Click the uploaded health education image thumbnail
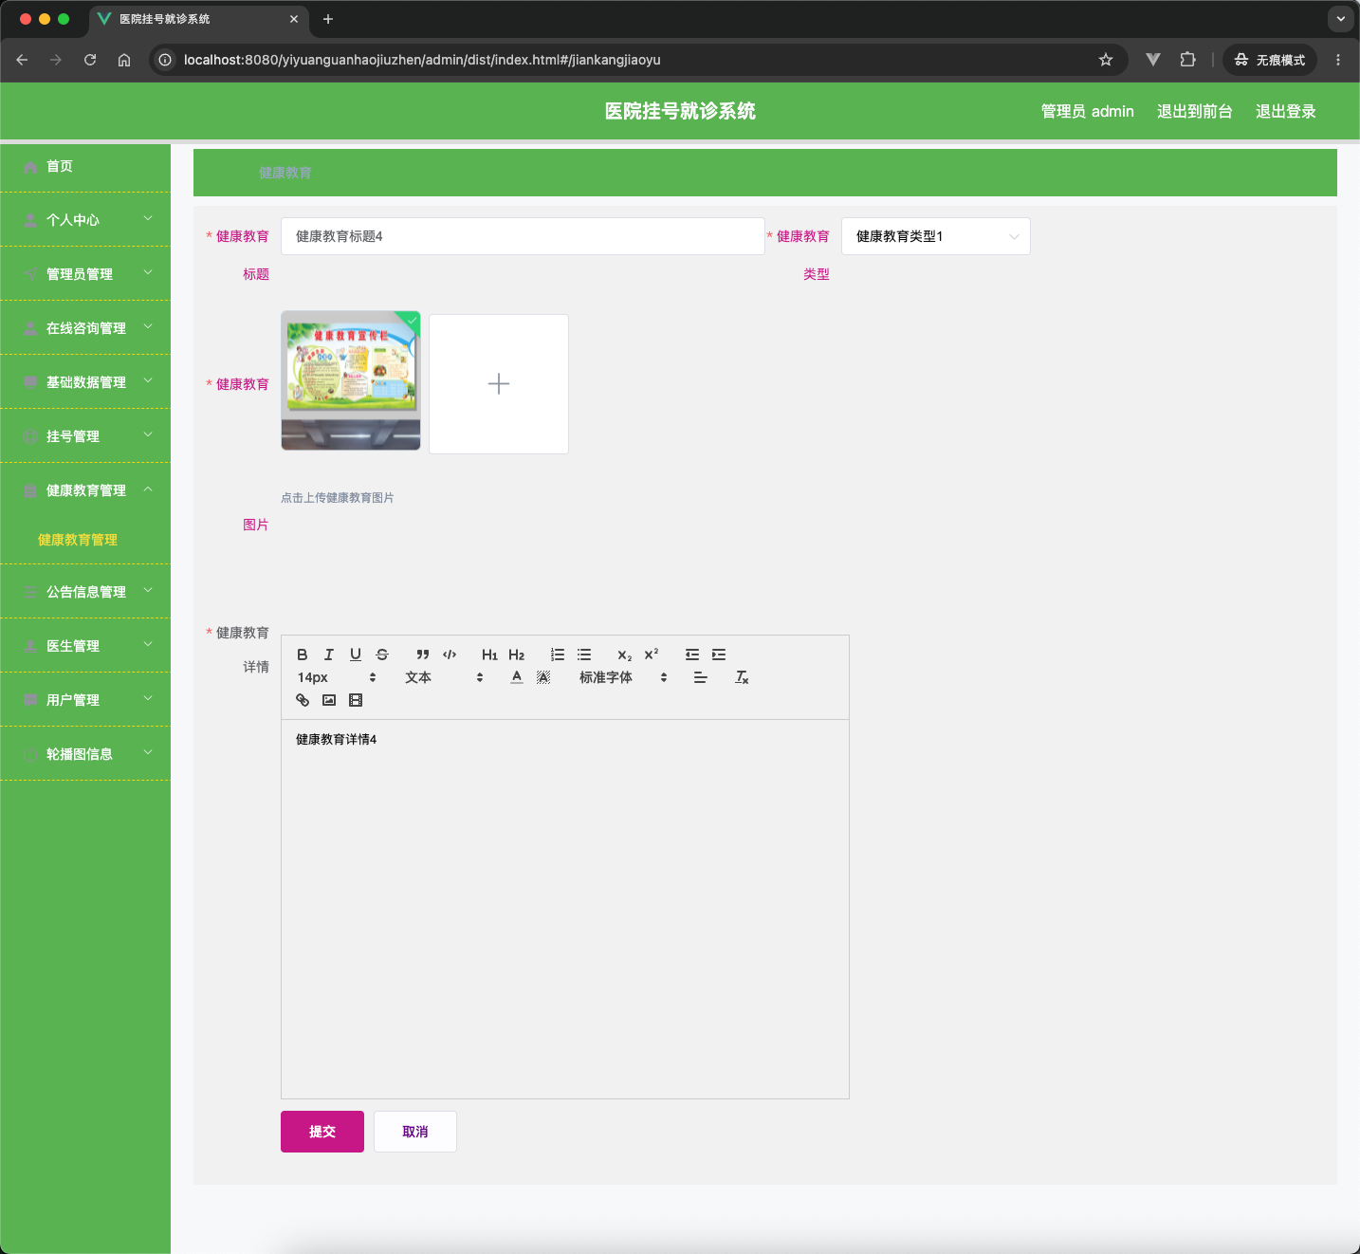Image resolution: width=1360 pixels, height=1254 pixels. point(351,380)
